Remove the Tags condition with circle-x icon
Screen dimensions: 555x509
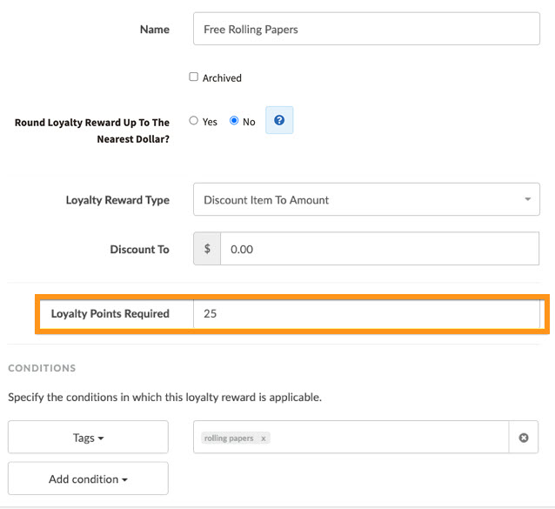tap(524, 438)
